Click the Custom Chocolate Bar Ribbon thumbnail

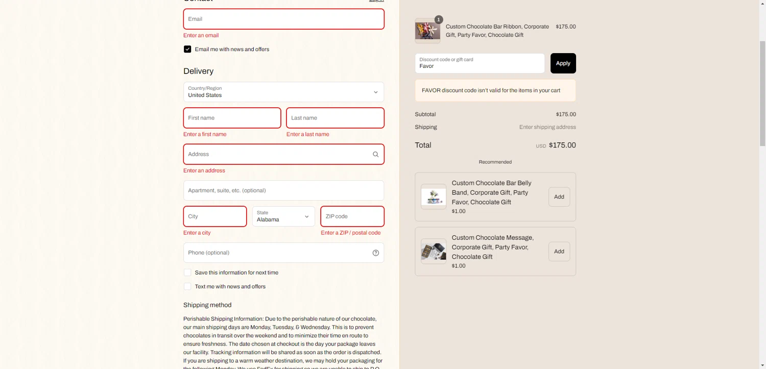pyautogui.click(x=427, y=31)
